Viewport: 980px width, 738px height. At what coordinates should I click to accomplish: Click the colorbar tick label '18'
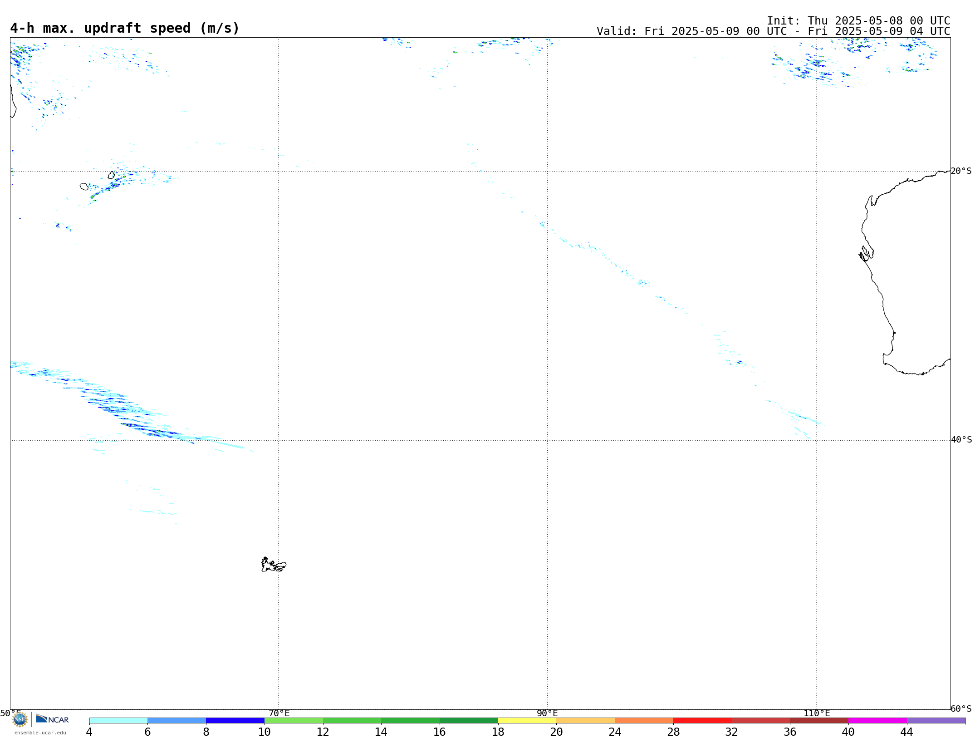pyautogui.click(x=498, y=732)
